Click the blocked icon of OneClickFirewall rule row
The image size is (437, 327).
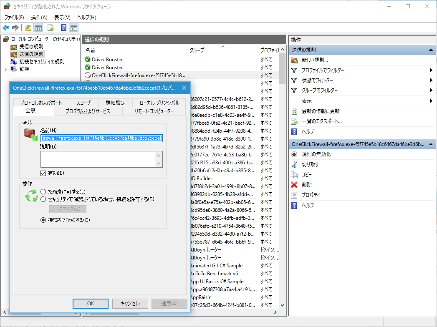[88, 75]
